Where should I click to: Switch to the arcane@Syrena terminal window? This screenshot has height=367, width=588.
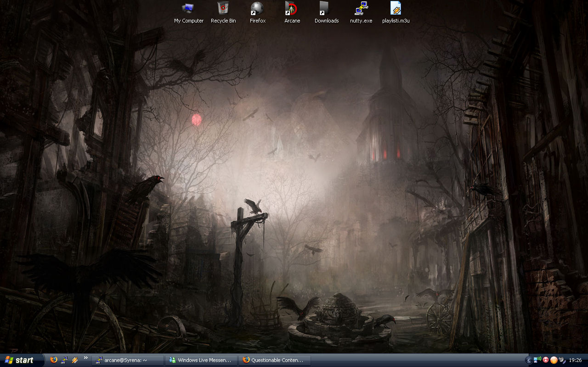click(127, 360)
